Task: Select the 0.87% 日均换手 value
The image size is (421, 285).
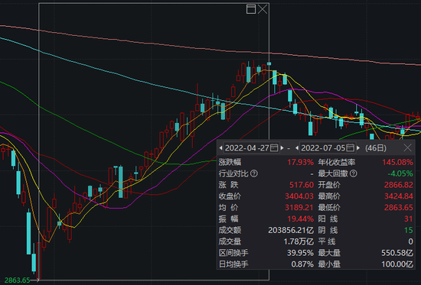Action: click(x=302, y=264)
